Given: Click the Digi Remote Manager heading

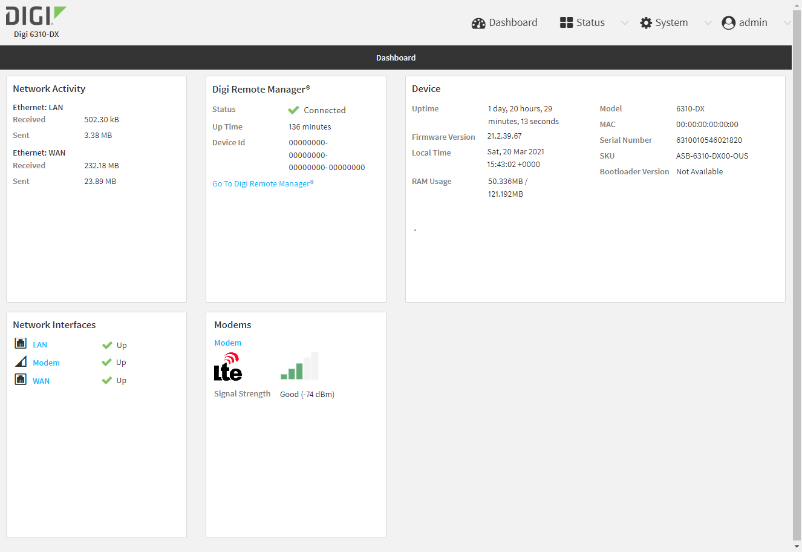Looking at the screenshot, I should [x=261, y=89].
